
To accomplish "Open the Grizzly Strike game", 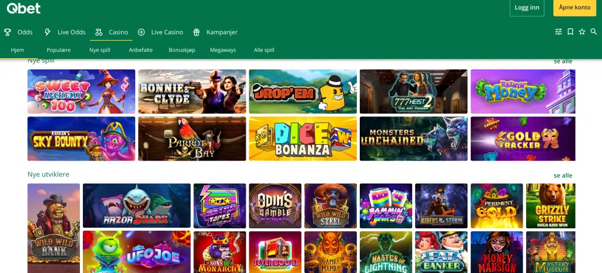I will [550, 206].
